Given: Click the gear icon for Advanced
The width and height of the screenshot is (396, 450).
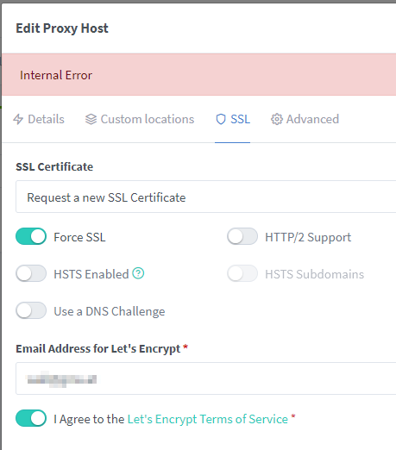Looking at the screenshot, I should [x=277, y=119].
